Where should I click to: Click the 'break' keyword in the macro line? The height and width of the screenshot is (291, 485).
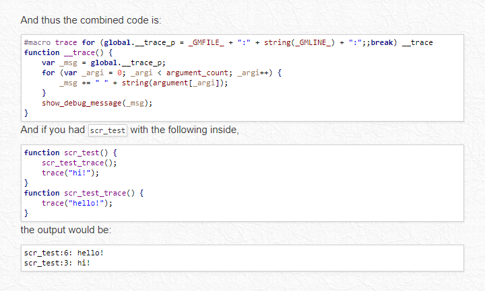click(382, 42)
